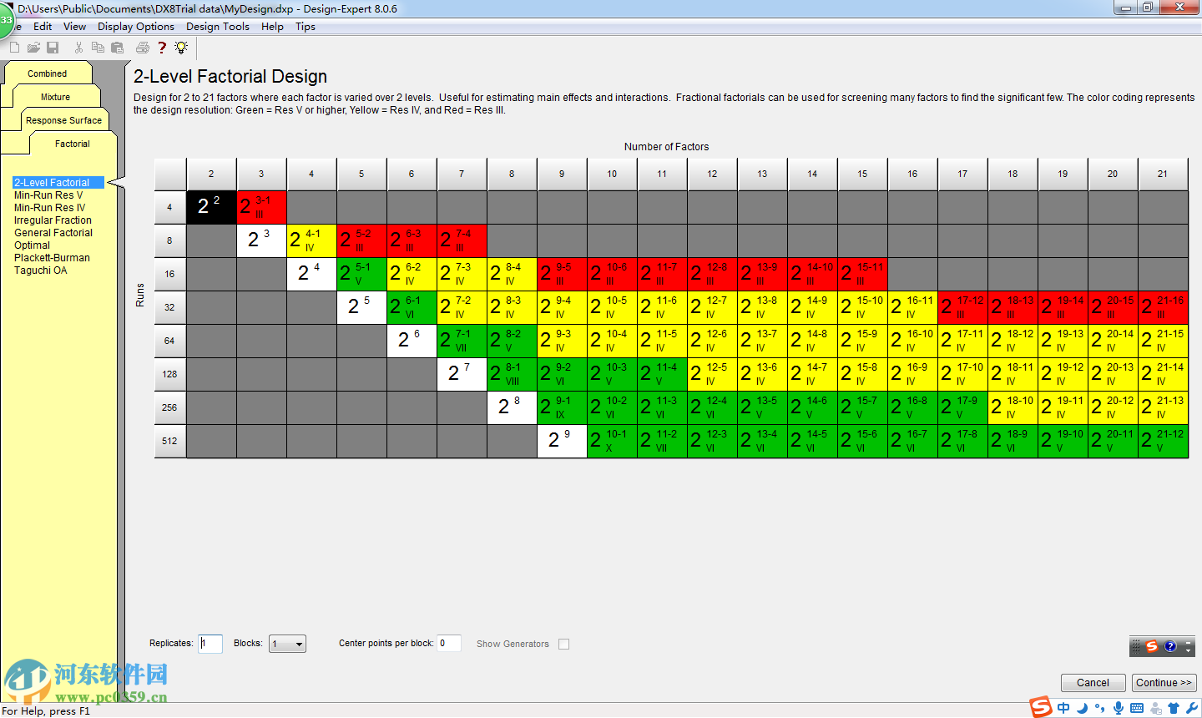
Task: Open the Help menu
Action: click(272, 27)
